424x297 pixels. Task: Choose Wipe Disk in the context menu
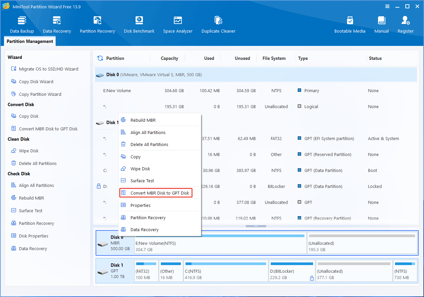click(x=160, y=169)
